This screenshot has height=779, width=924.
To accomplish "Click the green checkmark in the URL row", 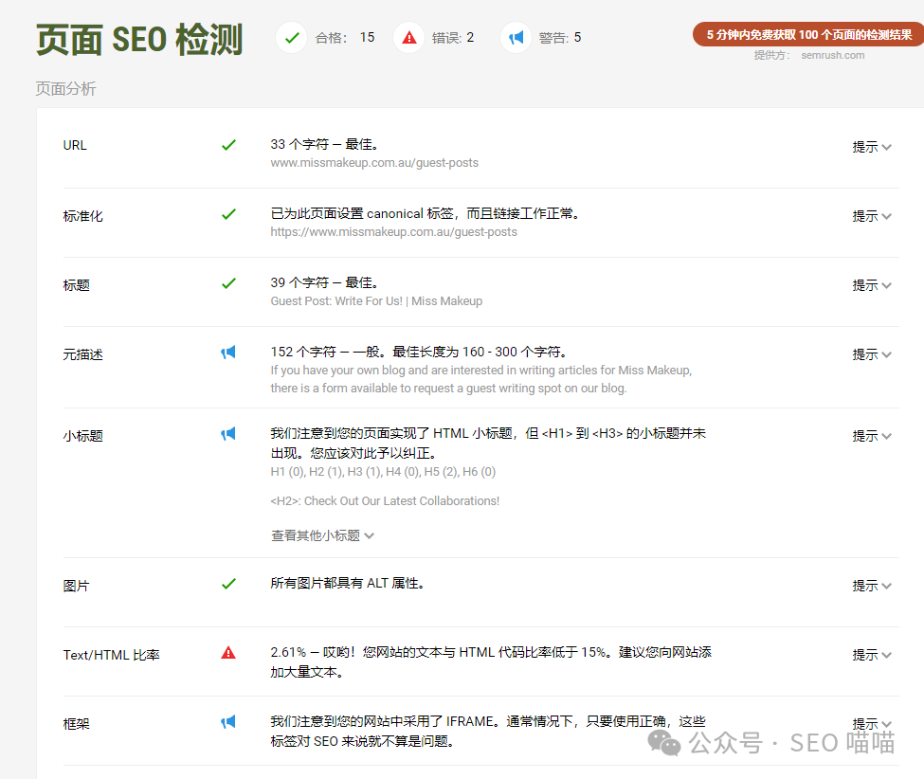I will pyautogui.click(x=228, y=145).
